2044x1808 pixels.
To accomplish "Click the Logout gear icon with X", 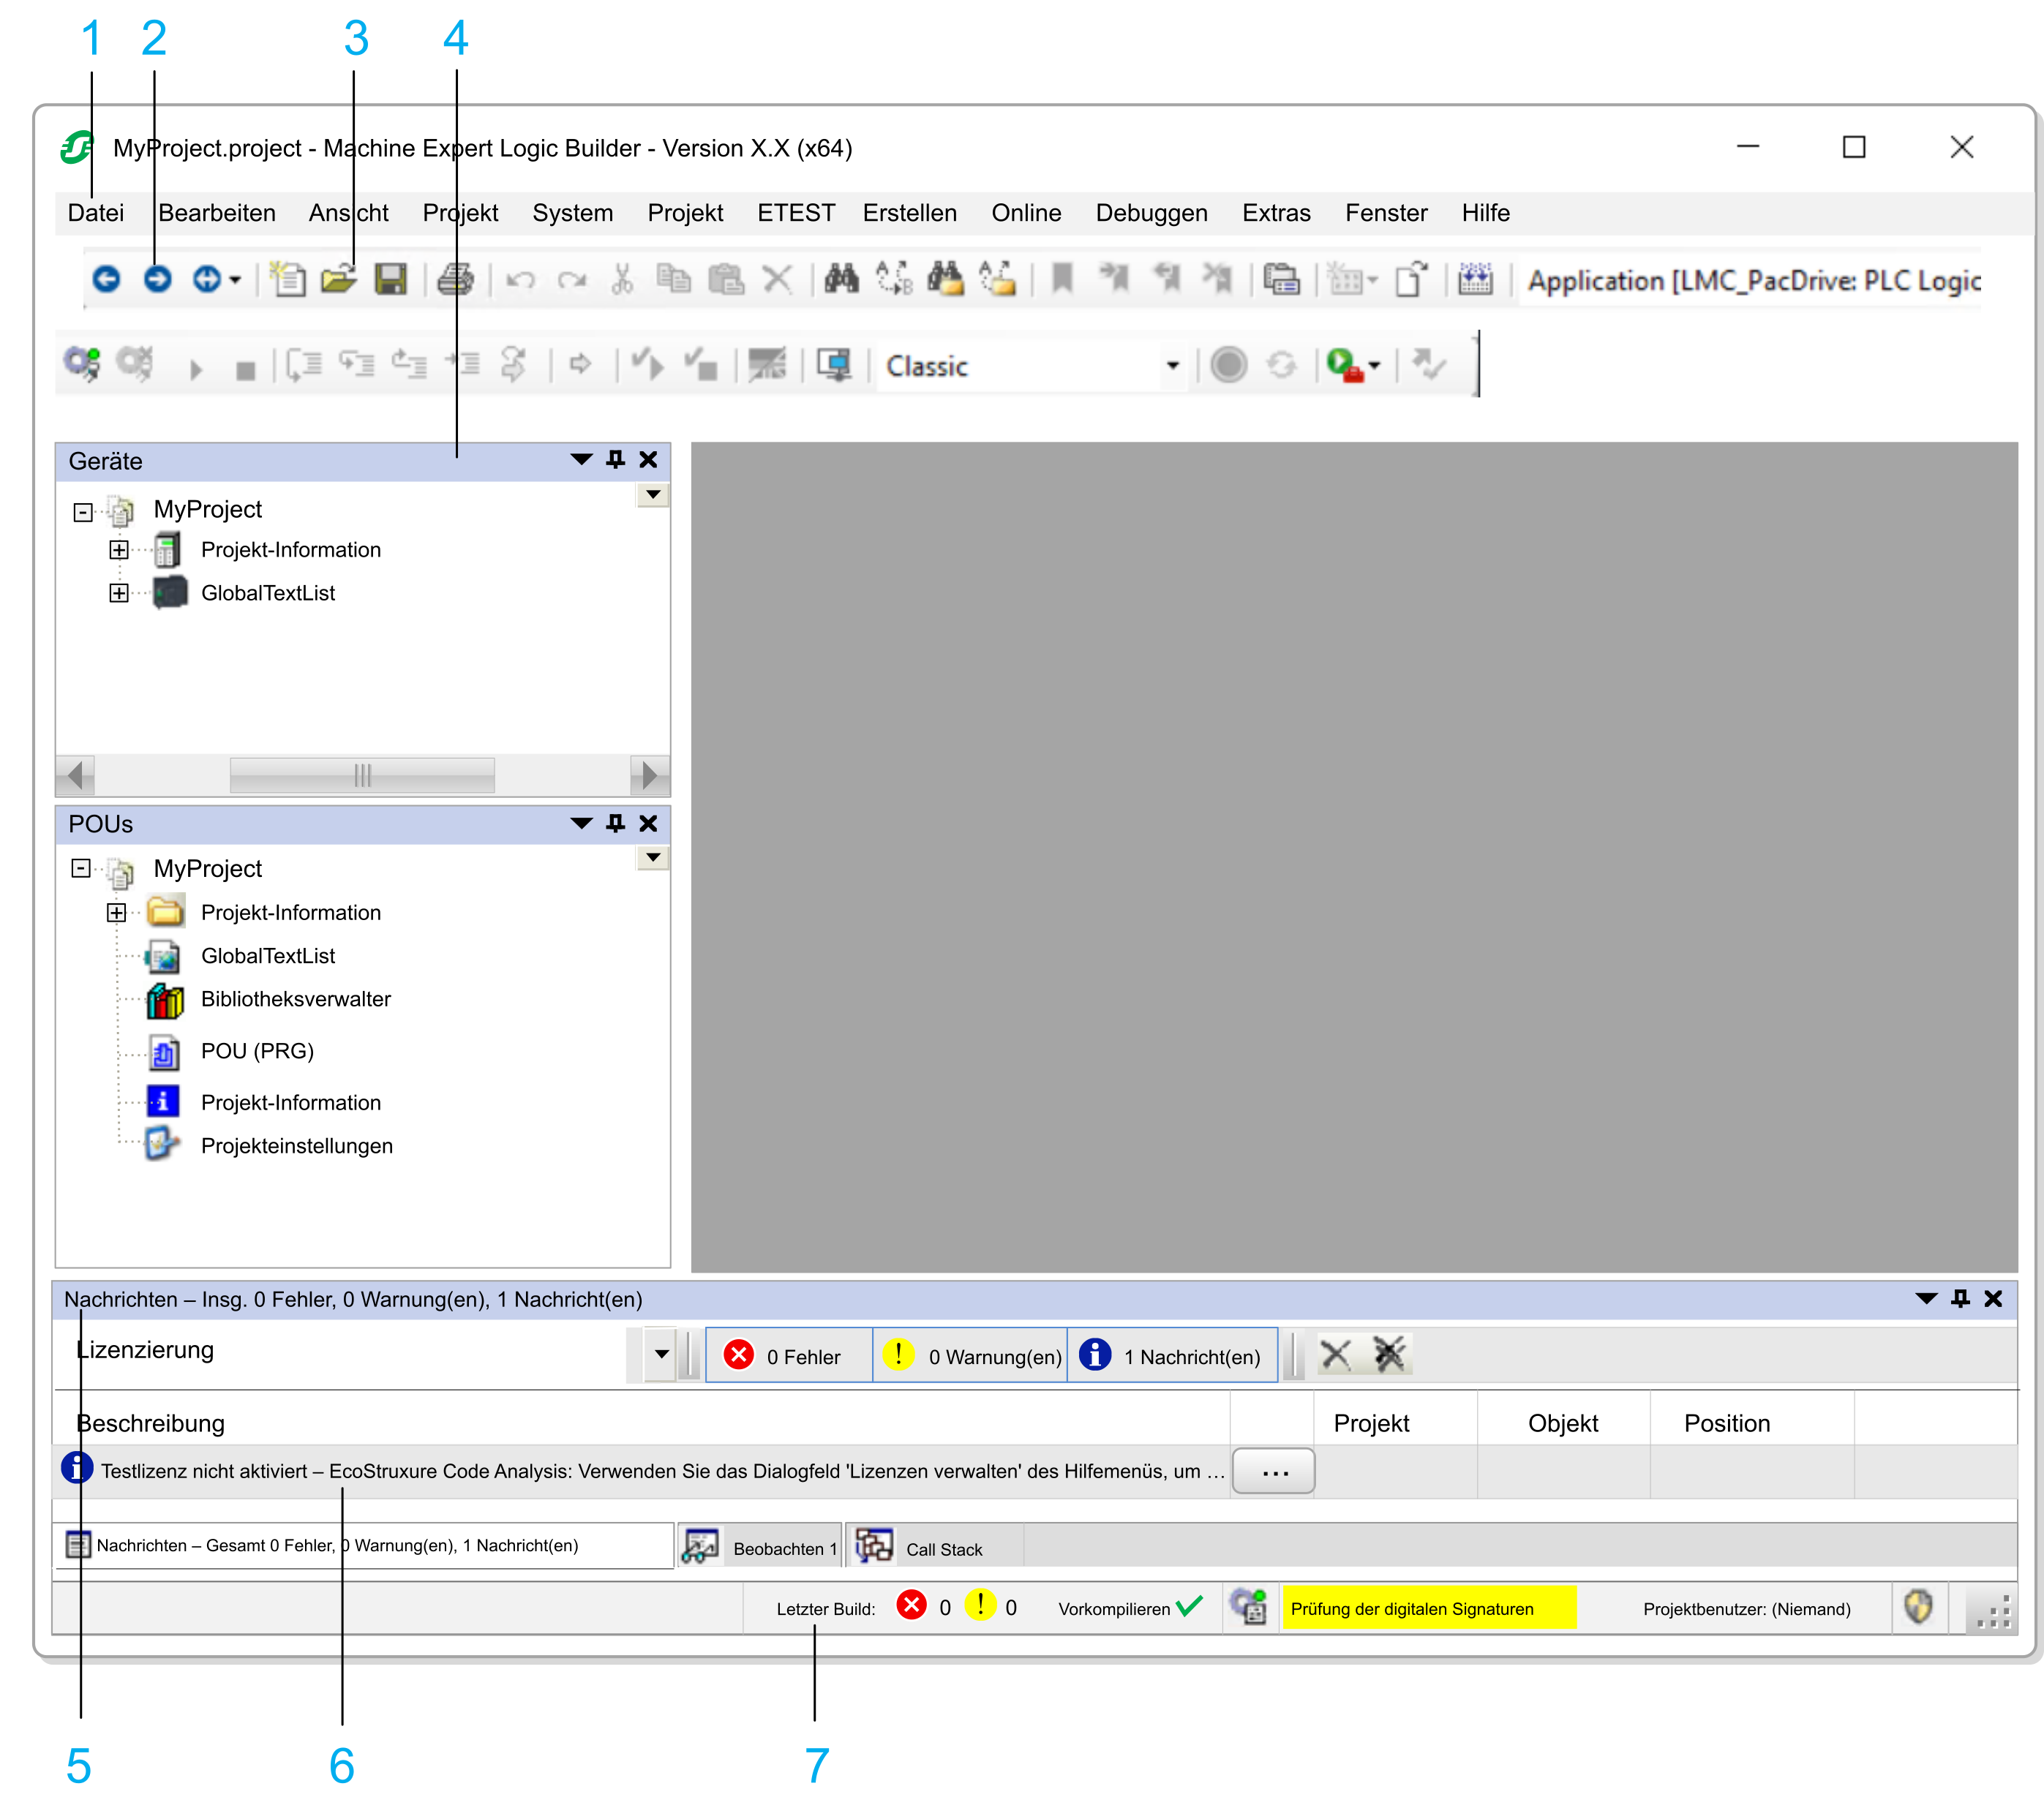I will (135, 364).
